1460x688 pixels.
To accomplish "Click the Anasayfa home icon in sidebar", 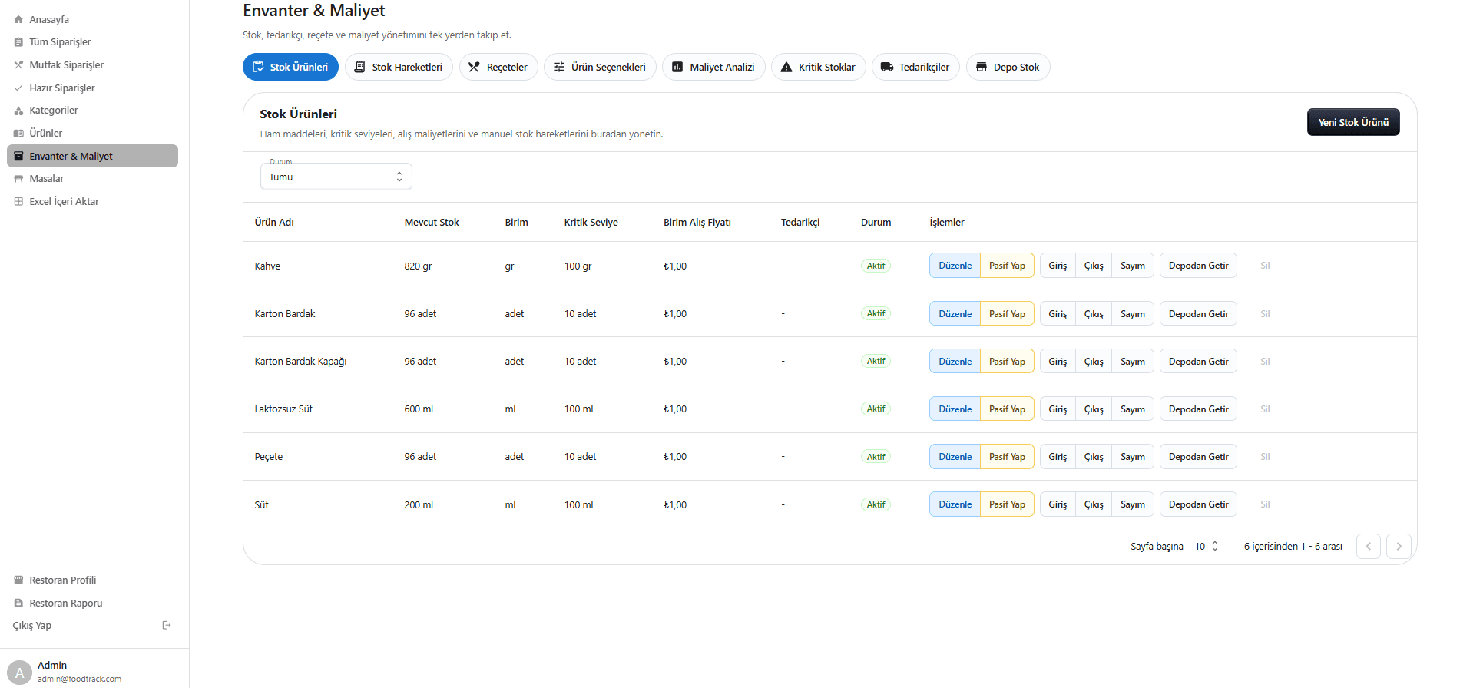I will click(x=18, y=19).
